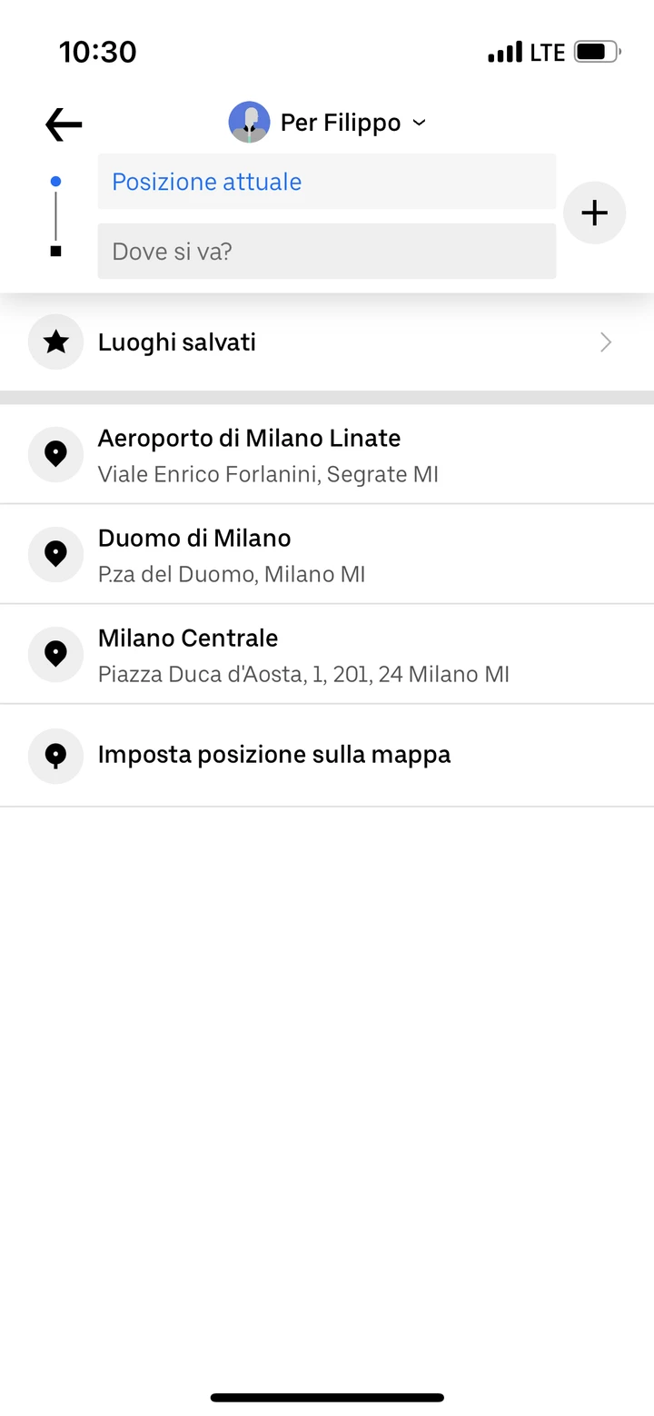
Task: Expand the chevron next to Per Filippo
Action: [x=419, y=123]
